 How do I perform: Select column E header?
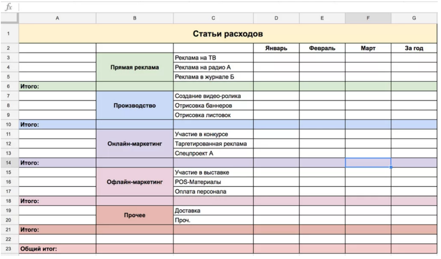click(x=322, y=18)
